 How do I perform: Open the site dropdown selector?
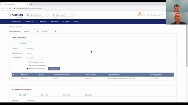(x=63, y=15)
